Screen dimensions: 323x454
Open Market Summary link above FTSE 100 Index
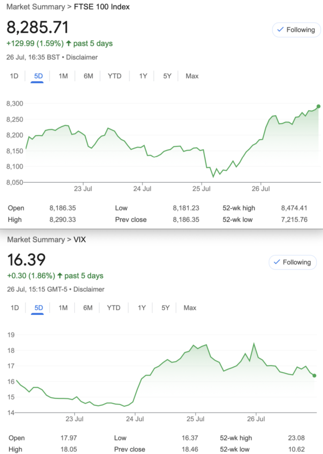36,7
